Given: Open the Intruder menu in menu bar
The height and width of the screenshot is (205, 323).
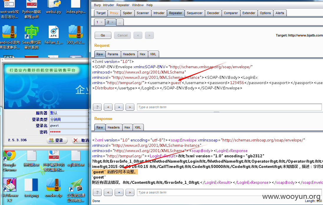Looking at the screenshot, I should click(108, 5).
